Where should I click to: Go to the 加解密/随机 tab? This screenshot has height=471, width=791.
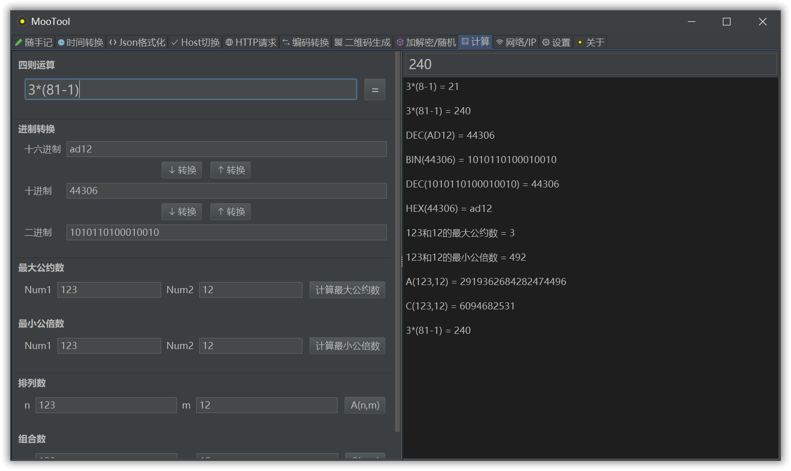(427, 42)
